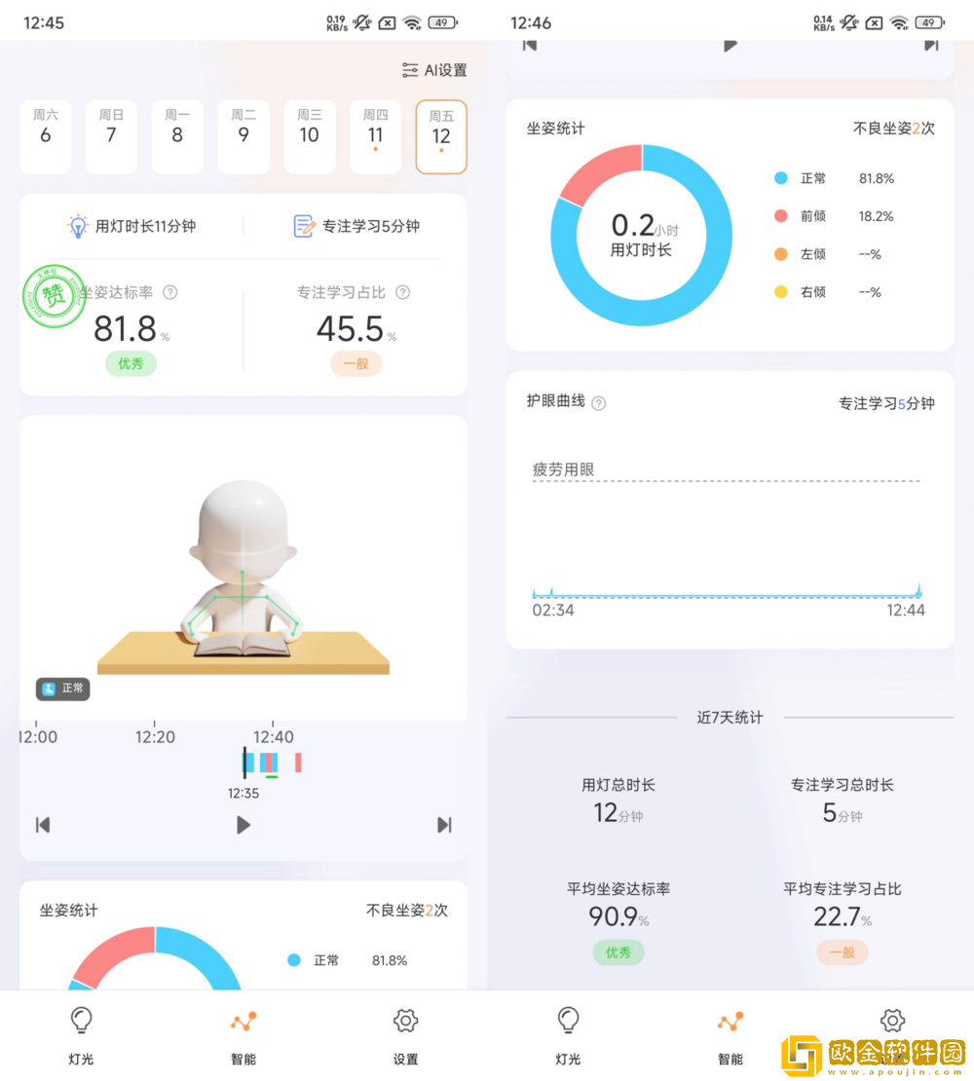This screenshot has height=1081, width=974.
Task: Click skip-to-end control on the timeline
Action: (444, 825)
